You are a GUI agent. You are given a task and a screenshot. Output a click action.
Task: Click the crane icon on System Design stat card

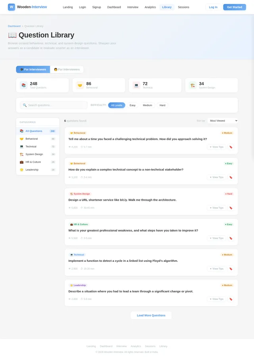coord(192,85)
